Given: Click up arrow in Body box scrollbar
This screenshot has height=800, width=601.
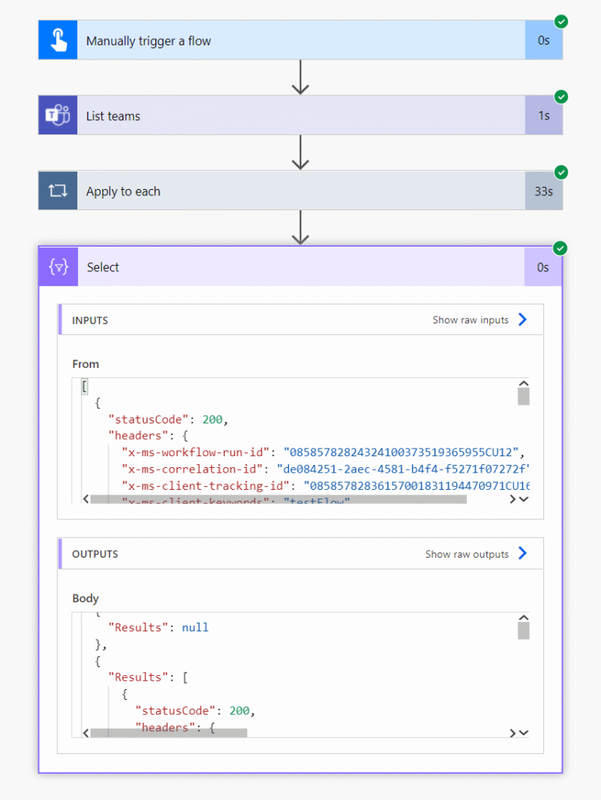Looking at the screenshot, I should pyautogui.click(x=524, y=617).
